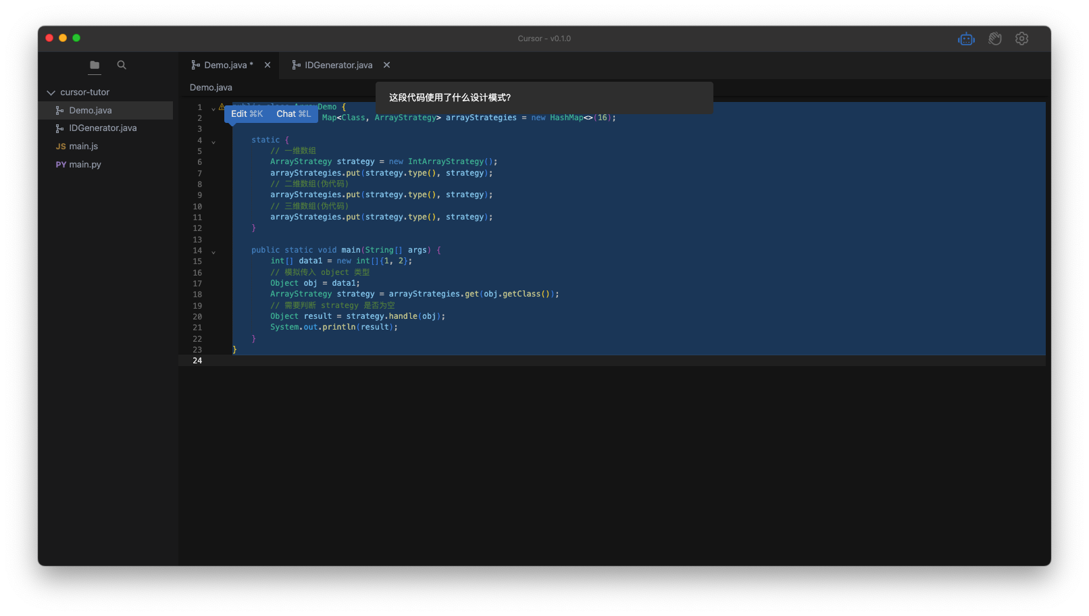Click the waving hand icon in title bar
Image resolution: width=1089 pixels, height=616 pixels.
(x=994, y=39)
